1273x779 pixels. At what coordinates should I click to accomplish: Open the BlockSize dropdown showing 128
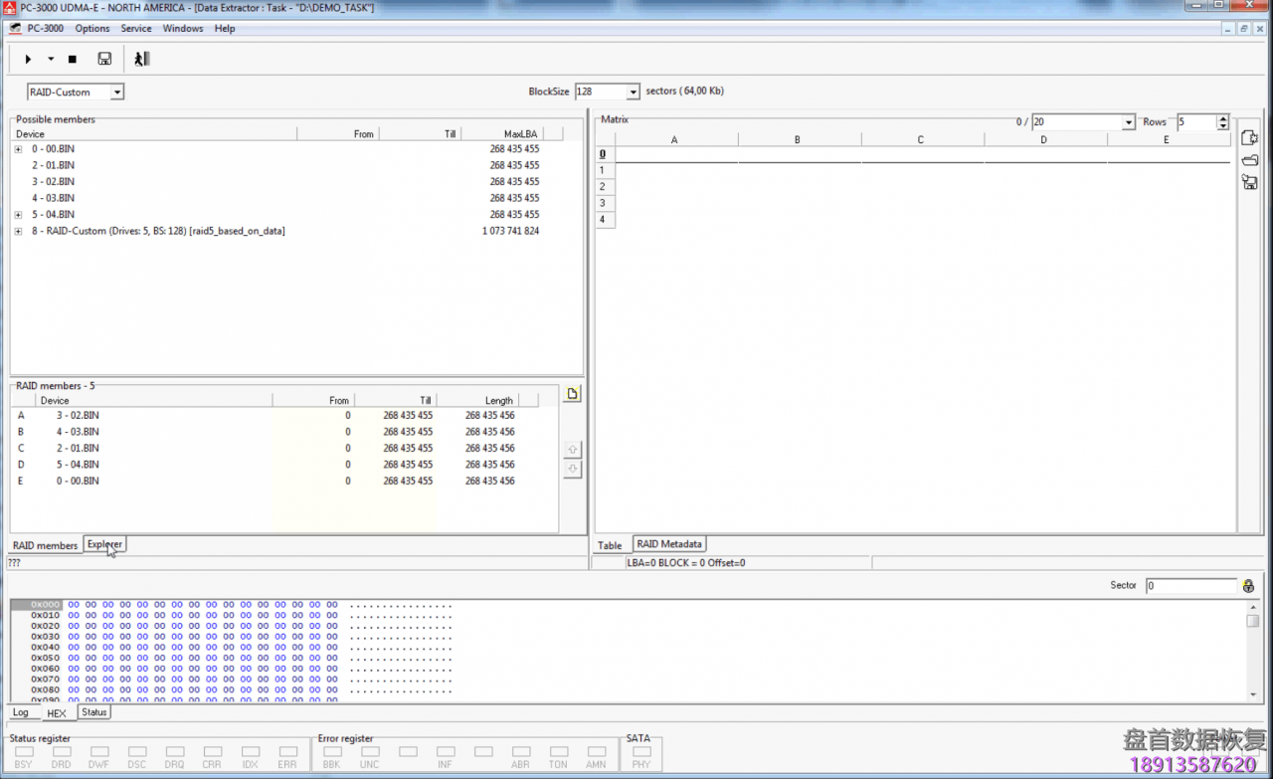pyautogui.click(x=633, y=91)
